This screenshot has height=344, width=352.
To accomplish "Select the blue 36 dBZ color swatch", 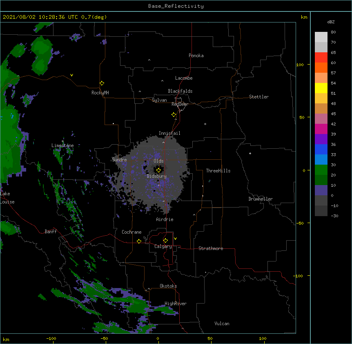I will coord(321,149).
